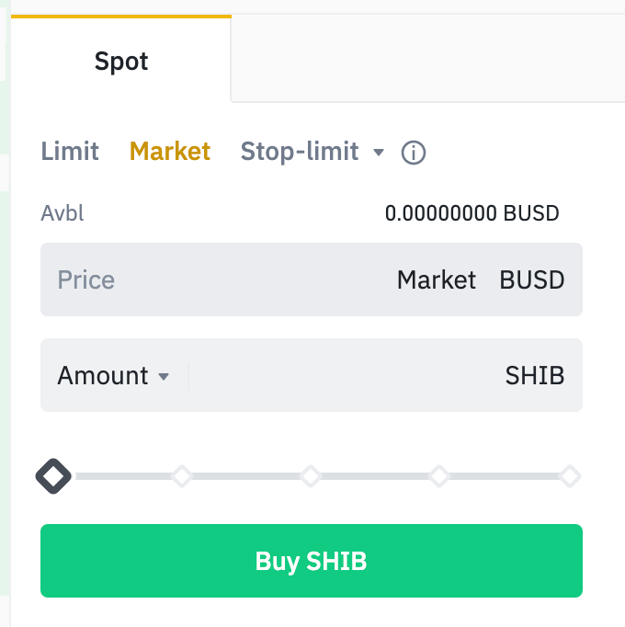Select the Stop-limit order type
625x627 pixels.
tap(300, 152)
